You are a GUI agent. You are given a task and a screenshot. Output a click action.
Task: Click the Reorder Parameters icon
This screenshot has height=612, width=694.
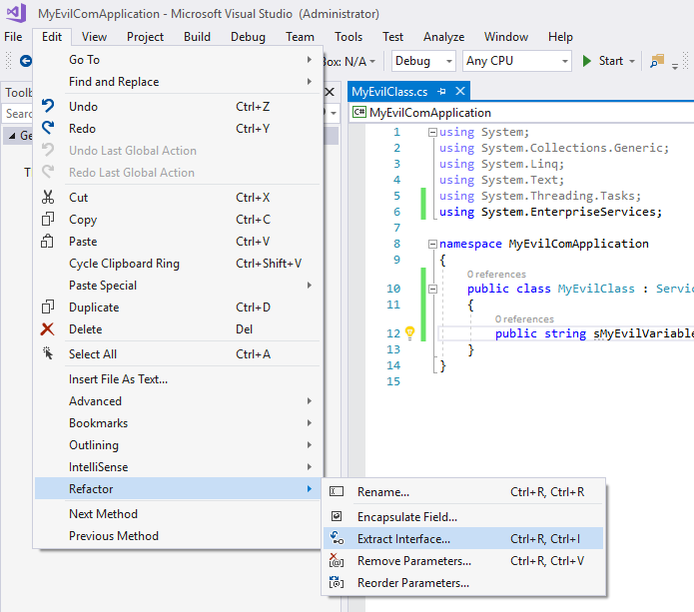click(x=337, y=583)
